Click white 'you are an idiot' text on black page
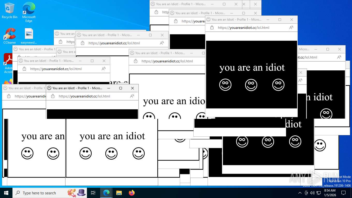 (252, 68)
